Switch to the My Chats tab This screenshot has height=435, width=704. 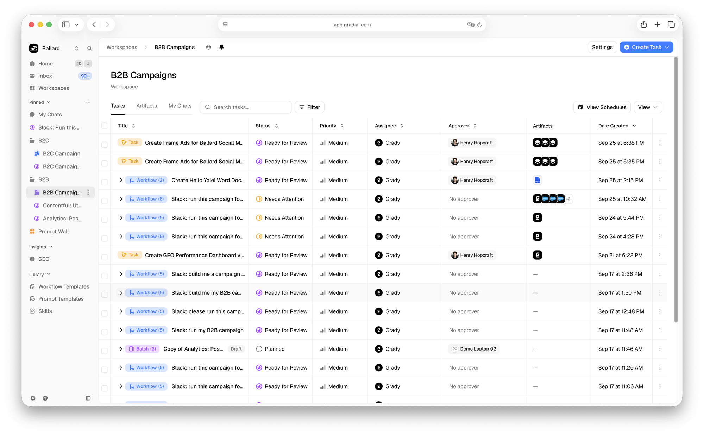point(180,106)
